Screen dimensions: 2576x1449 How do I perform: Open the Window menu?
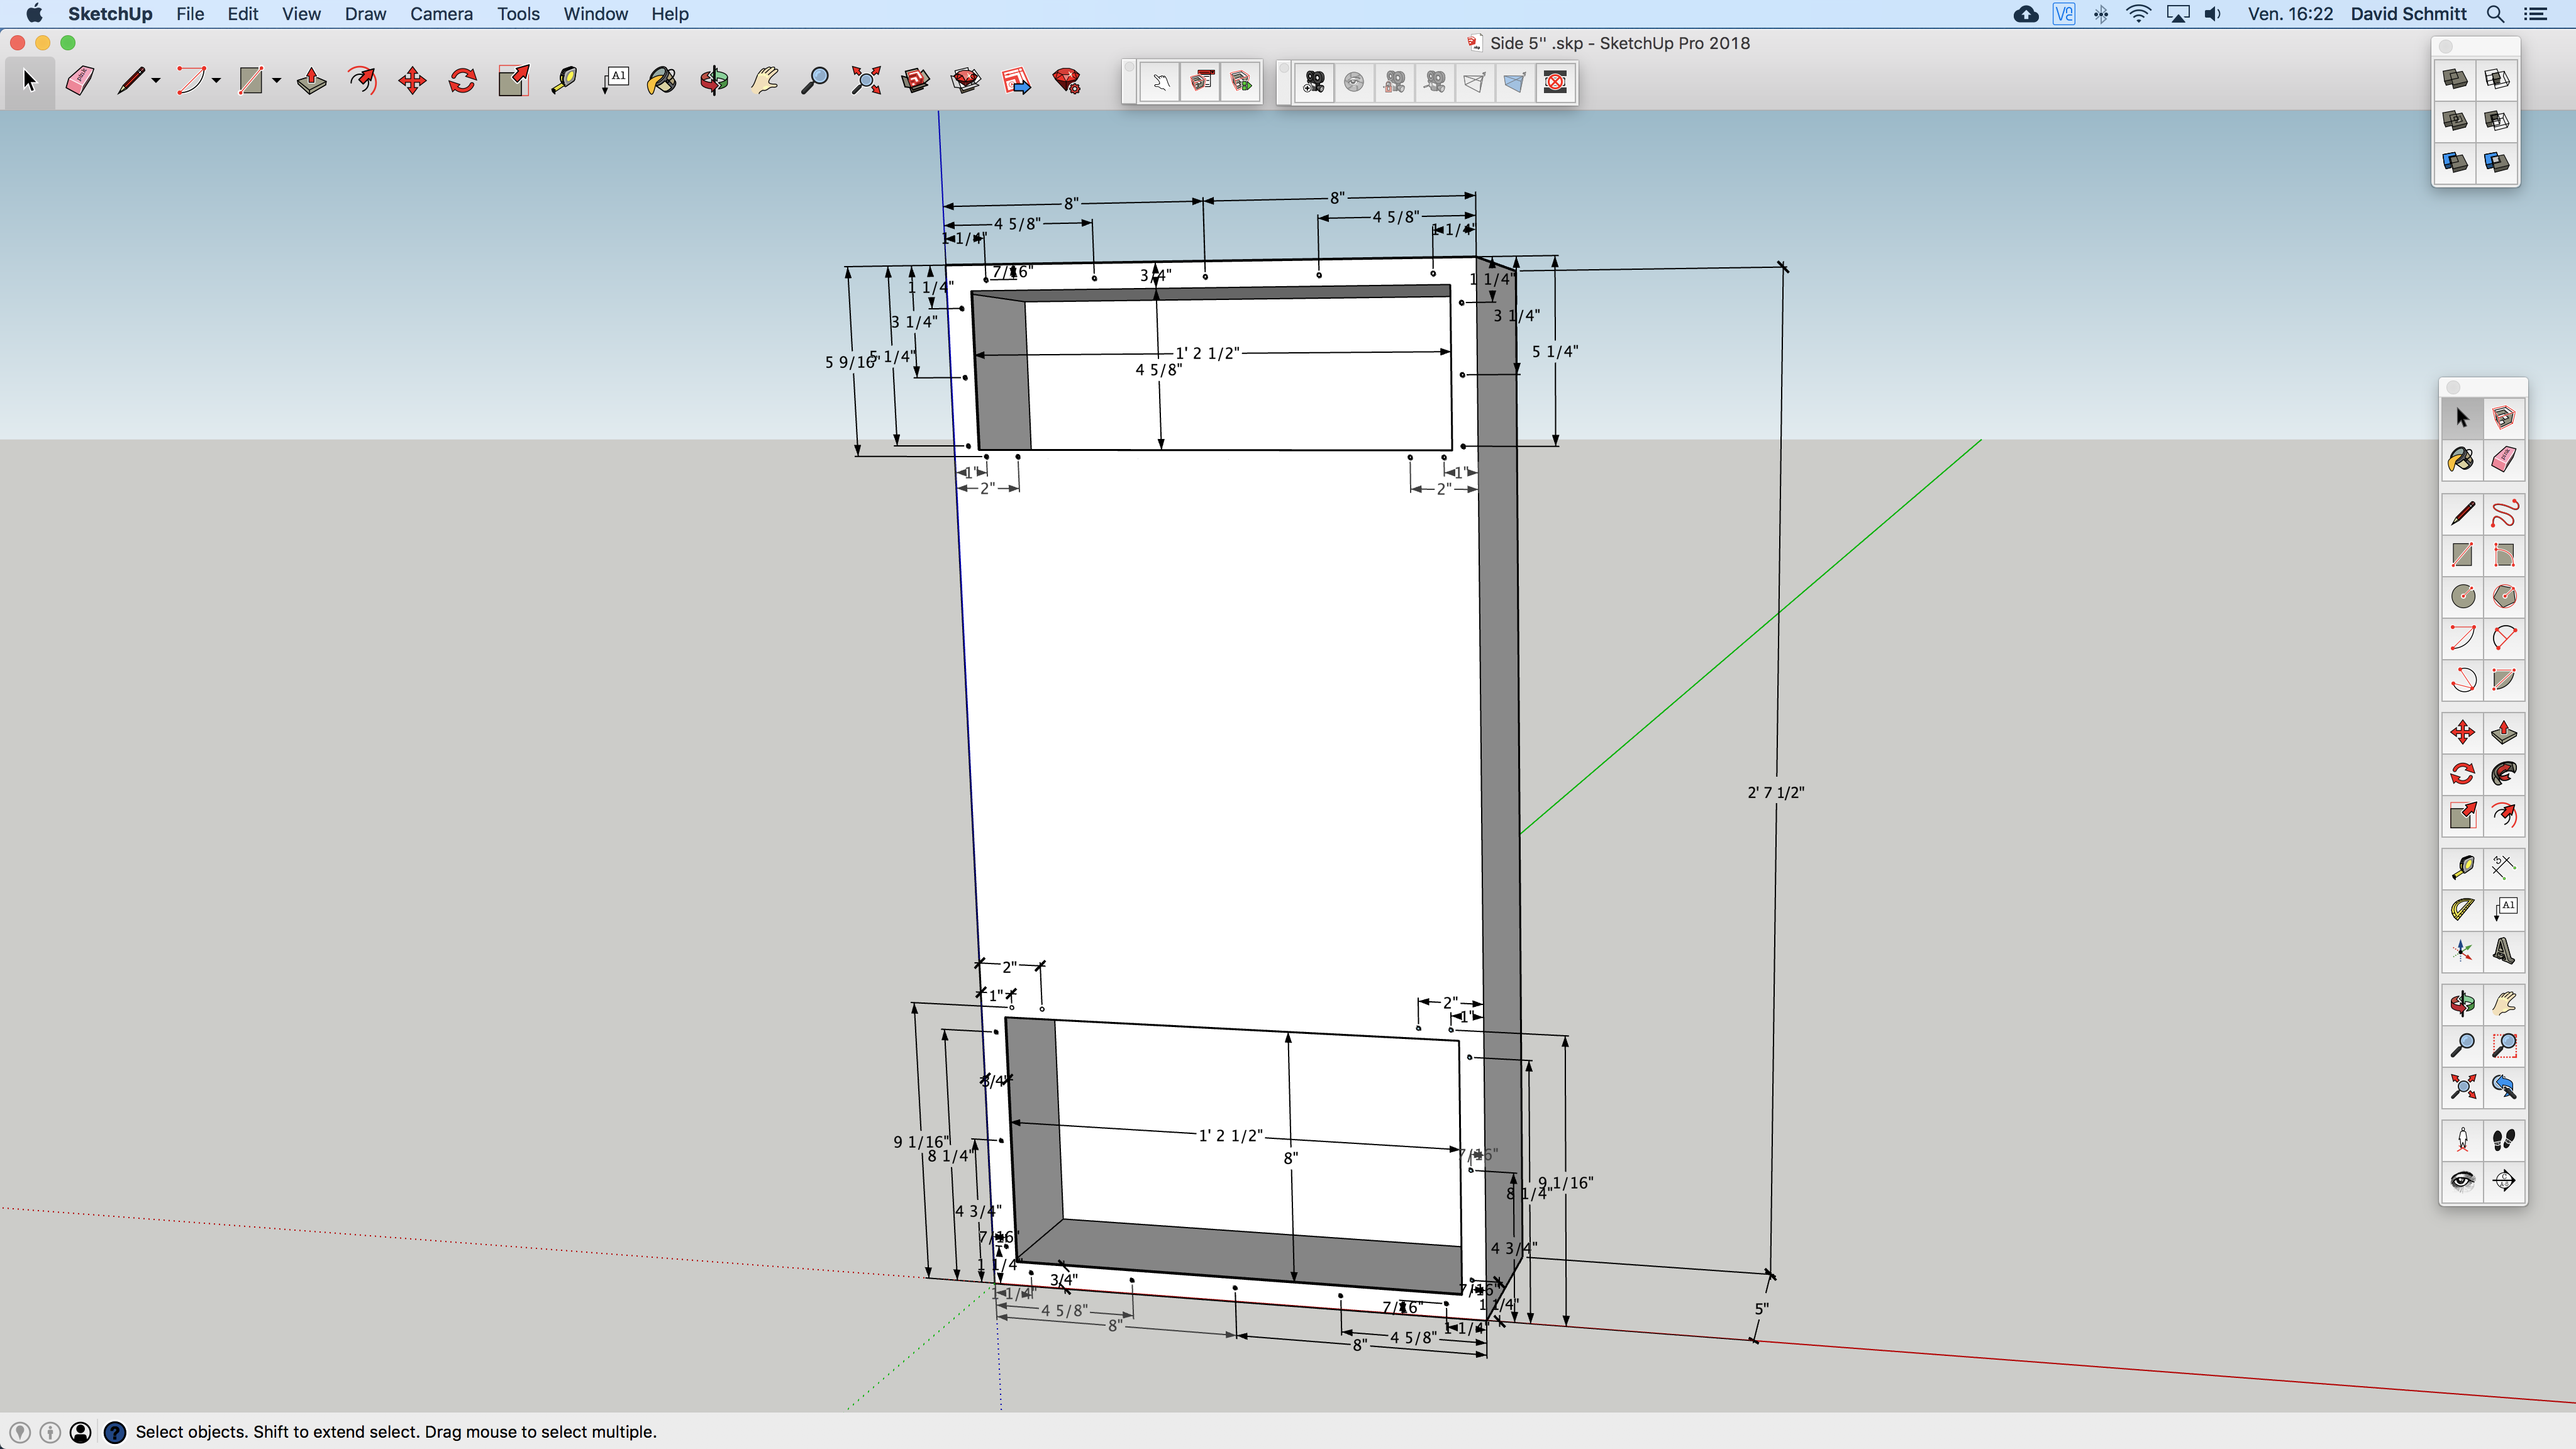[595, 14]
